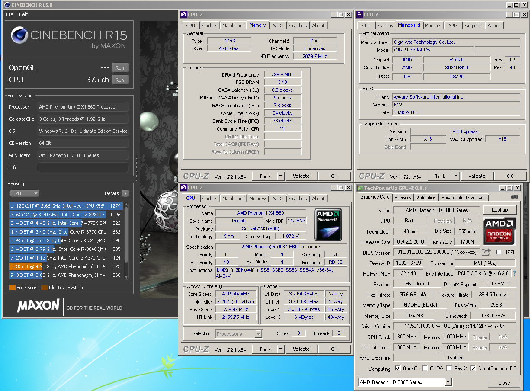
Task: Click the BIOS version share icon in GPU-Z
Action: pyautogui.click(x=486, y=252)
